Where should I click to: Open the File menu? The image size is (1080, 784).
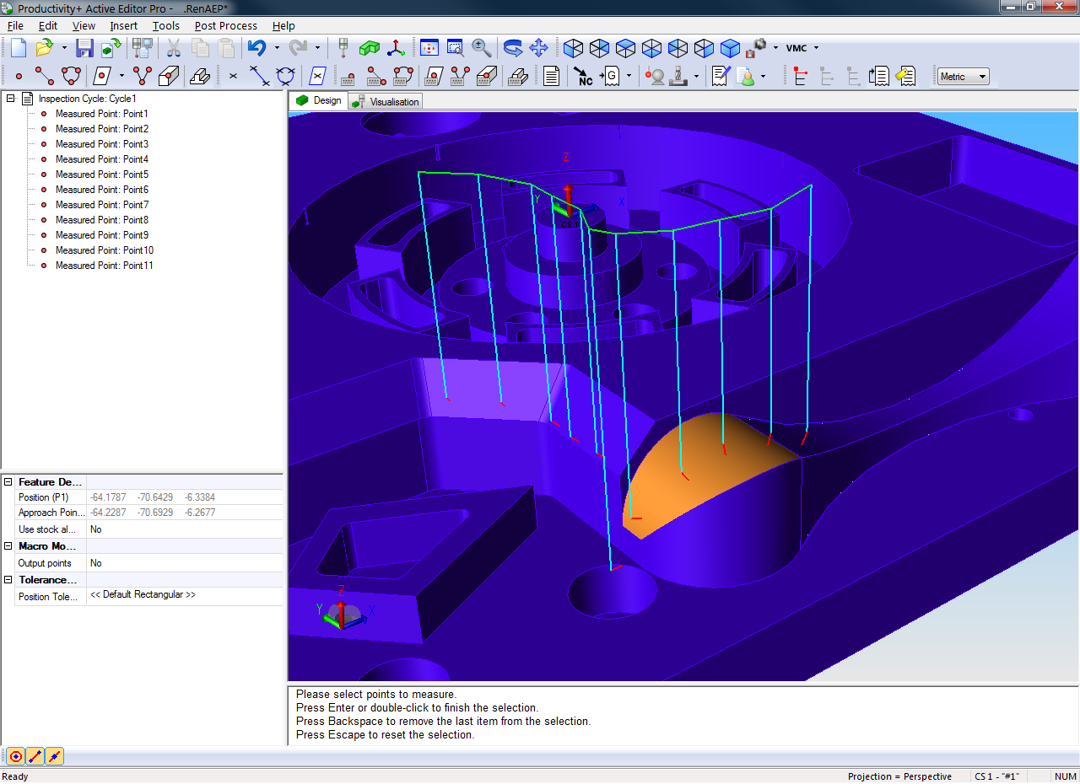coord(15,26)
